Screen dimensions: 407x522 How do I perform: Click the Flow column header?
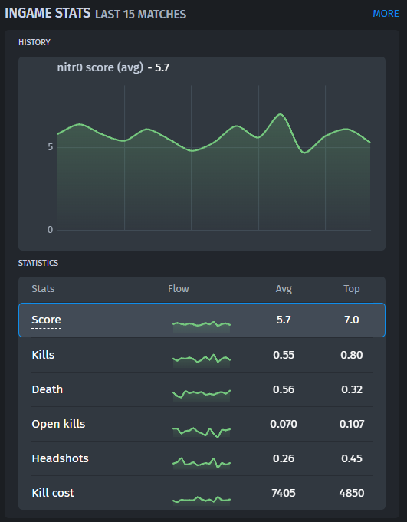[179, 289]
